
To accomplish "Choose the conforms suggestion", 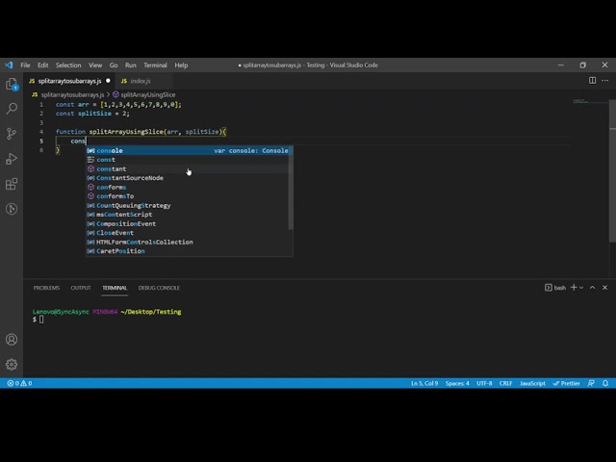I will pos(188,187).
